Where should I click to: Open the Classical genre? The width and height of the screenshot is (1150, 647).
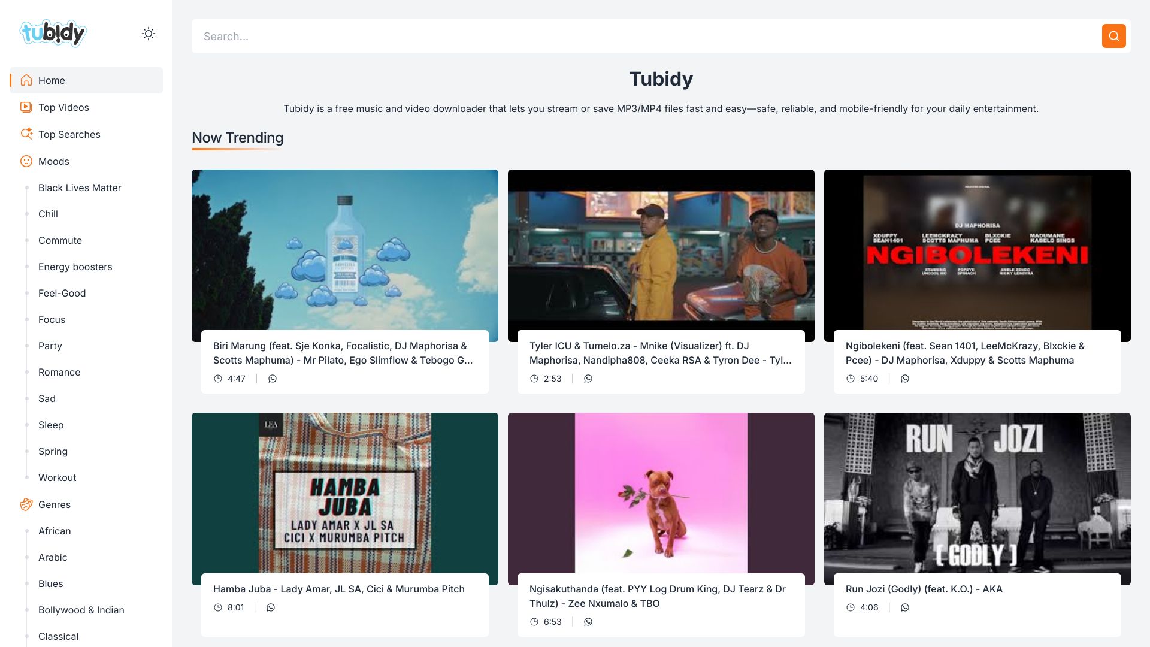pyautogui.click(x=58, y=636)
